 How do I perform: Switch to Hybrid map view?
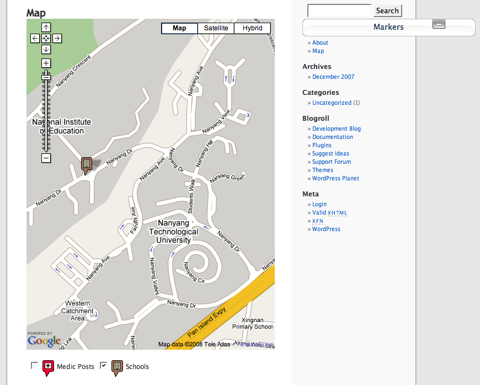pos(252,28)
